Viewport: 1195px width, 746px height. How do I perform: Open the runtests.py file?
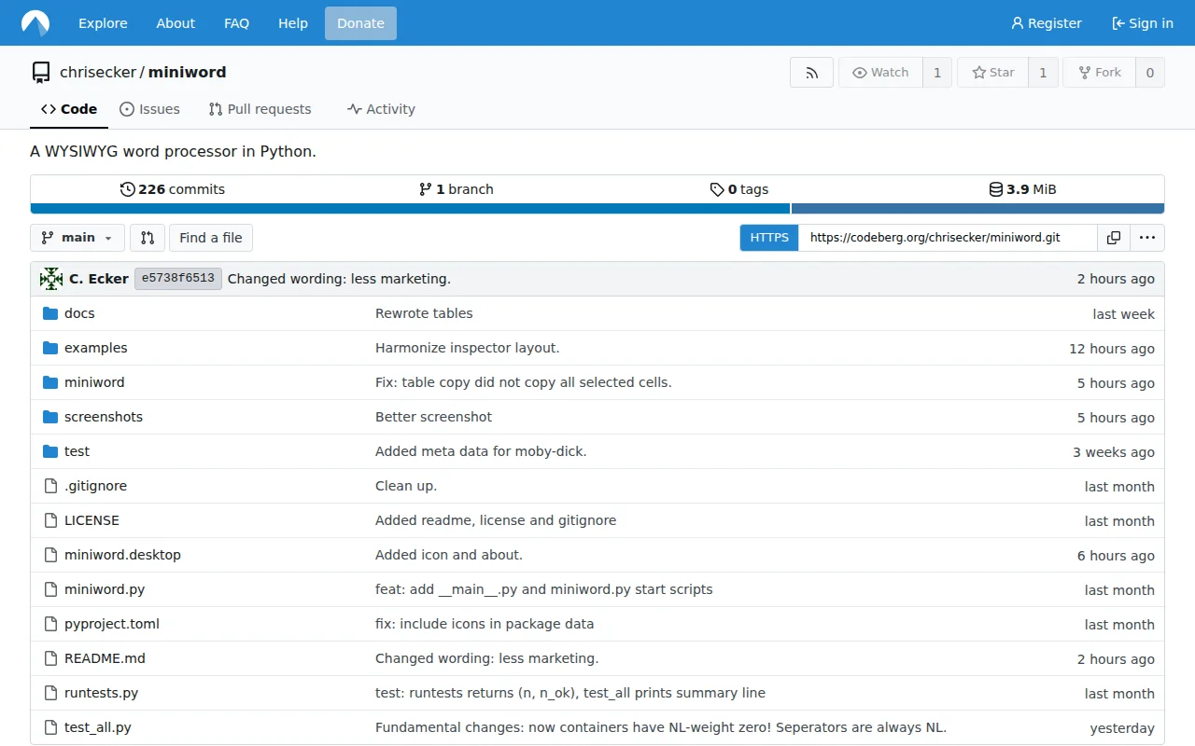(101, 693)
